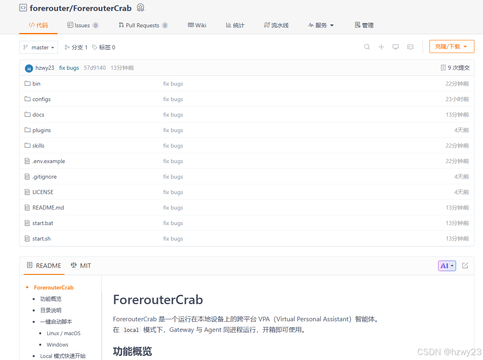Open the search icon in the repository toolbar
The width and height of the screenshot is (483, 360).
tap(367, 47)
